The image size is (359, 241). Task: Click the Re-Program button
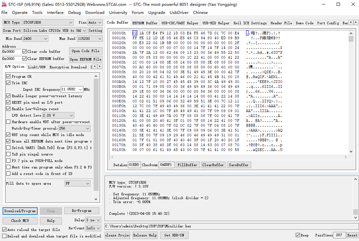(81, 210)
